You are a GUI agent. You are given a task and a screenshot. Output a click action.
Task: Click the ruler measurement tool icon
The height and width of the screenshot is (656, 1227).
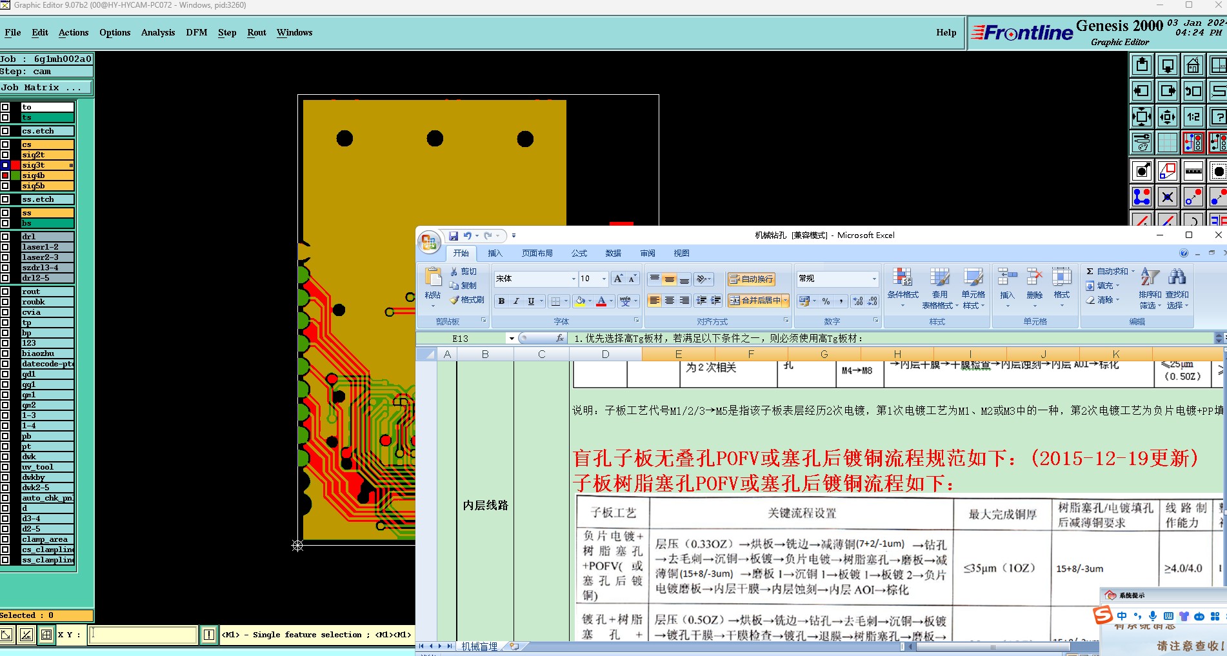click(x=1193, y=171)
